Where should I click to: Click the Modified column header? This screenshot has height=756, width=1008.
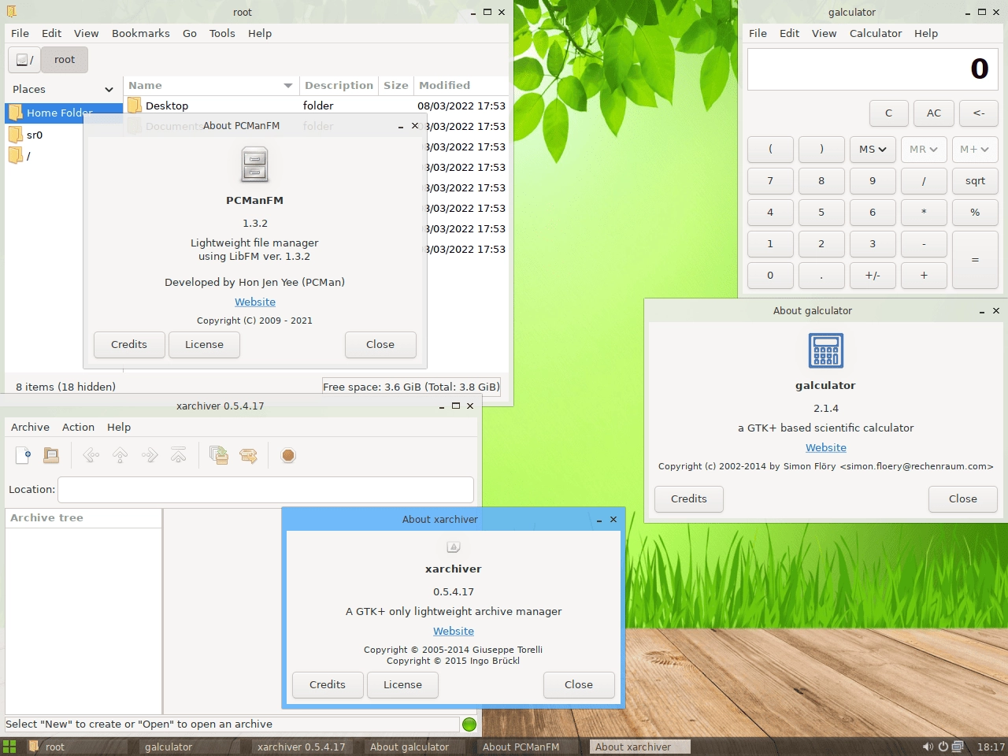click(x=461, y=85)
